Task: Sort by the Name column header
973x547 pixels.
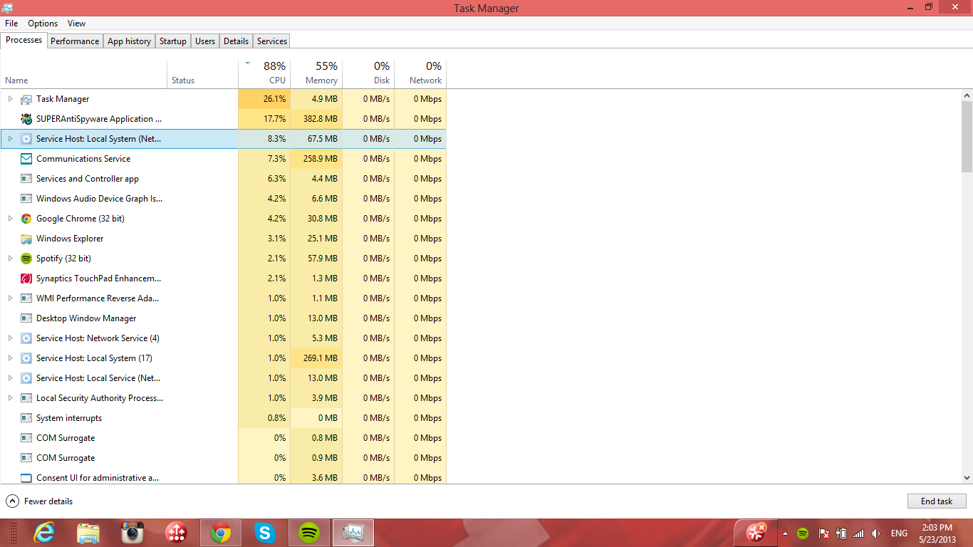Action: [84, 73]
